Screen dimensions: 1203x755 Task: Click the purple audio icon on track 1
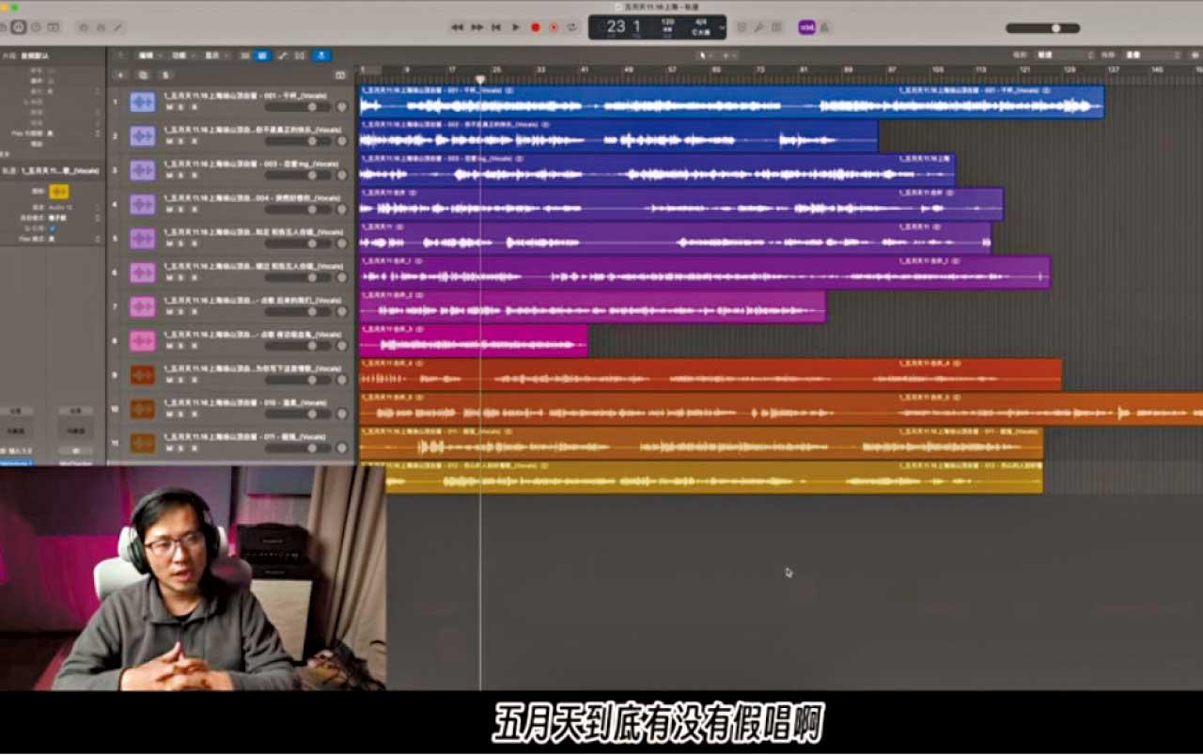[x=142, y=102]
